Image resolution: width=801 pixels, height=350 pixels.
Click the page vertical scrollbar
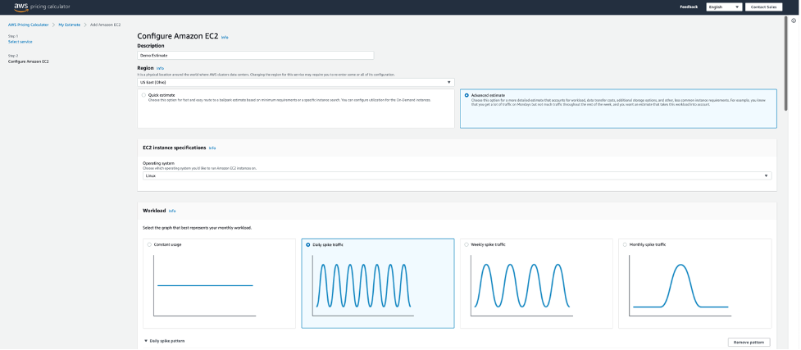click(785, 63)
